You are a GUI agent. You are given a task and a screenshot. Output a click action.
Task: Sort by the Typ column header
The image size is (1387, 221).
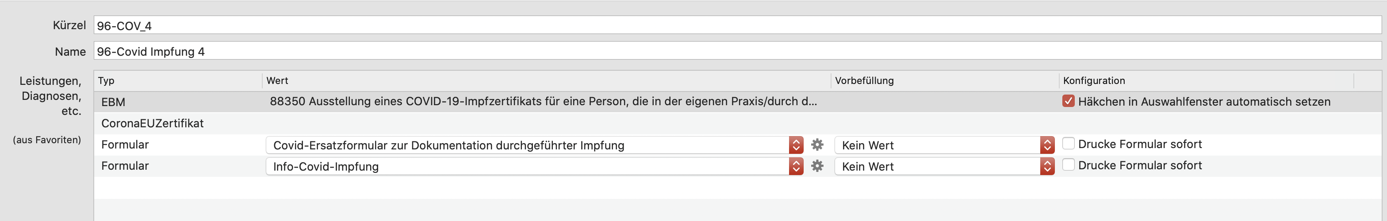(x=178, y=80)
